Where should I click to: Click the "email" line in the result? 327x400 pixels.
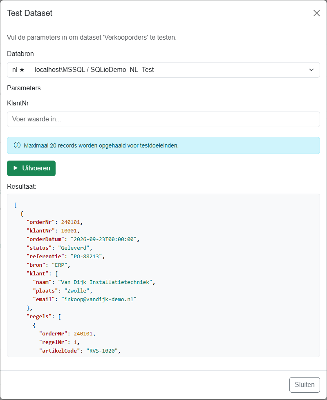click(85, 299)
